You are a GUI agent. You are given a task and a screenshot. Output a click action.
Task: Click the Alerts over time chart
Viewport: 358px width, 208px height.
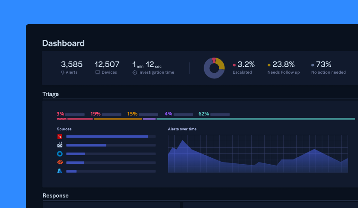[258, 154]
